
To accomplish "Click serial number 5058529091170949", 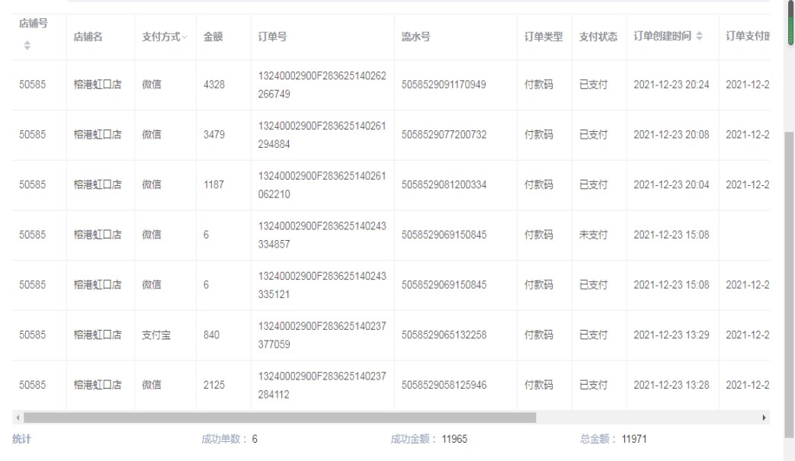I will pos(444,85).
